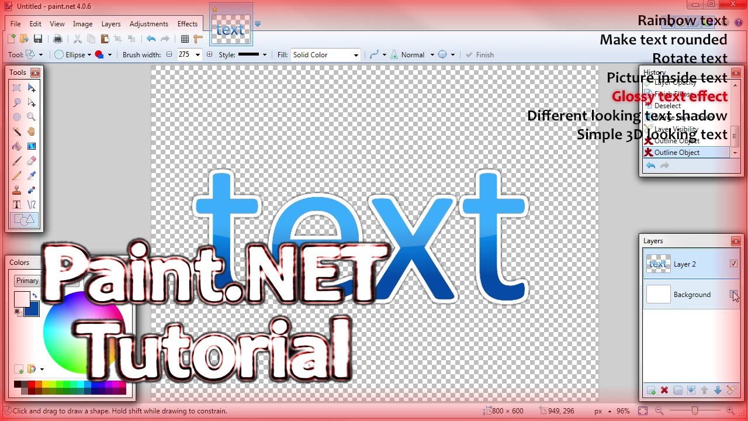
Task: Toggle the pixel grid icon
Action: click(x=185, y=39)
